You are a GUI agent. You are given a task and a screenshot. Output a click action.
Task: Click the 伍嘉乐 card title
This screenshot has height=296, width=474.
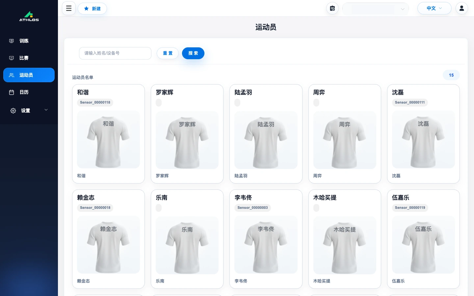[401, 198]
